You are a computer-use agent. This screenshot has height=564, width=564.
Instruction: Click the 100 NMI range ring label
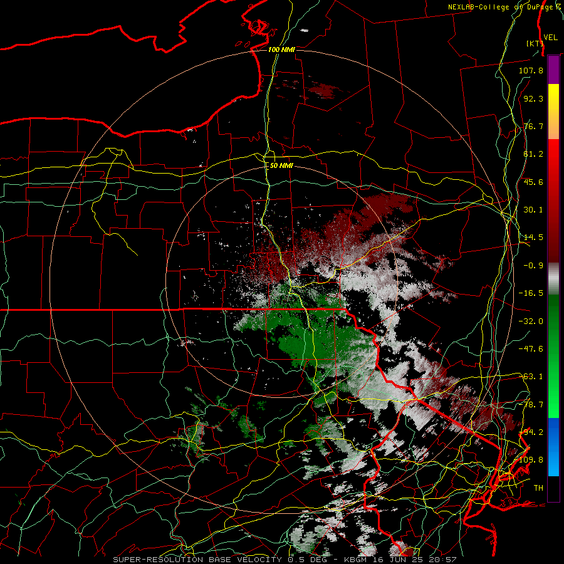tap(281, 50)
